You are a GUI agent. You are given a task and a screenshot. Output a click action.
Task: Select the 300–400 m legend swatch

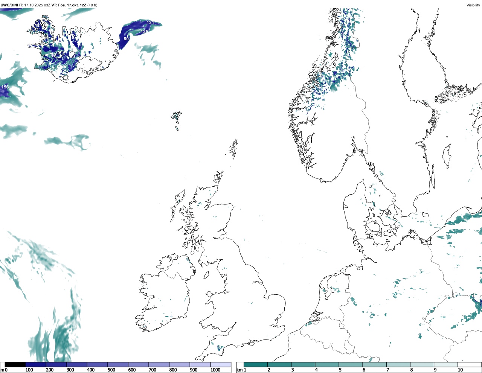pyautogui.click(x=77, y=365)
